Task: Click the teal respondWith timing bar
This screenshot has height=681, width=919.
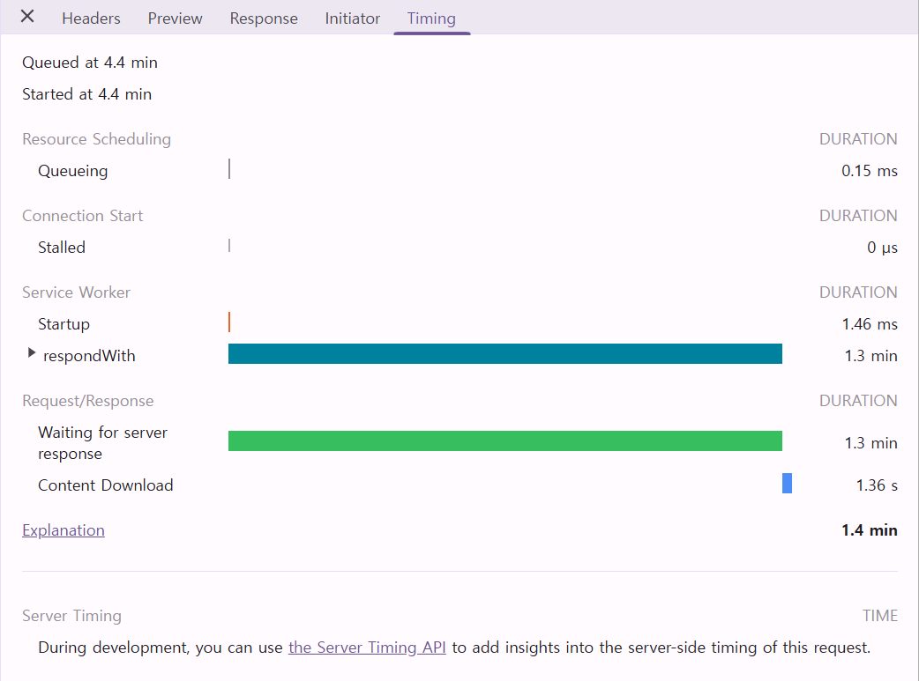Action: pyautogui.click(x=504, y=354)
